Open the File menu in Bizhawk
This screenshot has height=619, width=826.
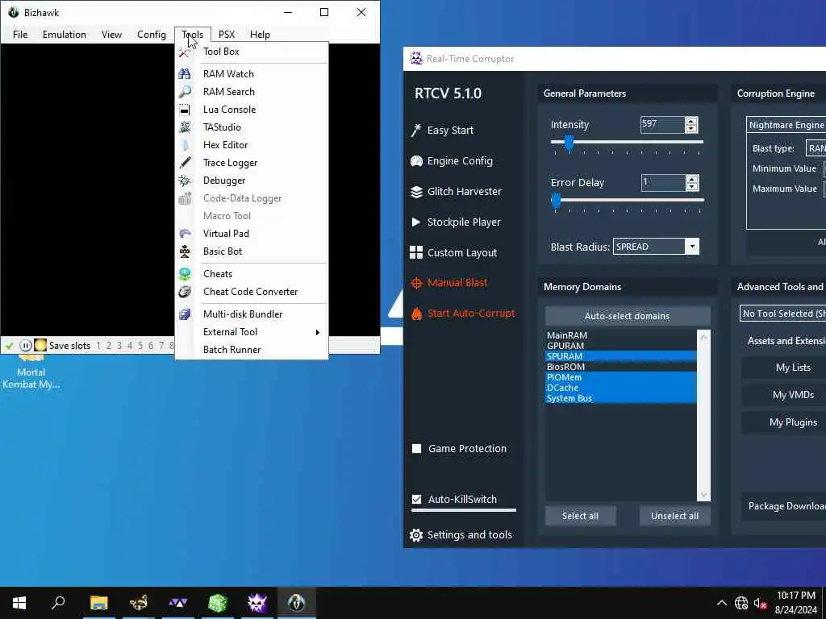click(x=20, y=34)
